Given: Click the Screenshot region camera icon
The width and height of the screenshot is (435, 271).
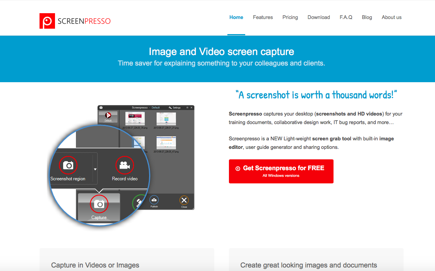Looking at the screenshot, I should coord(68,165).
